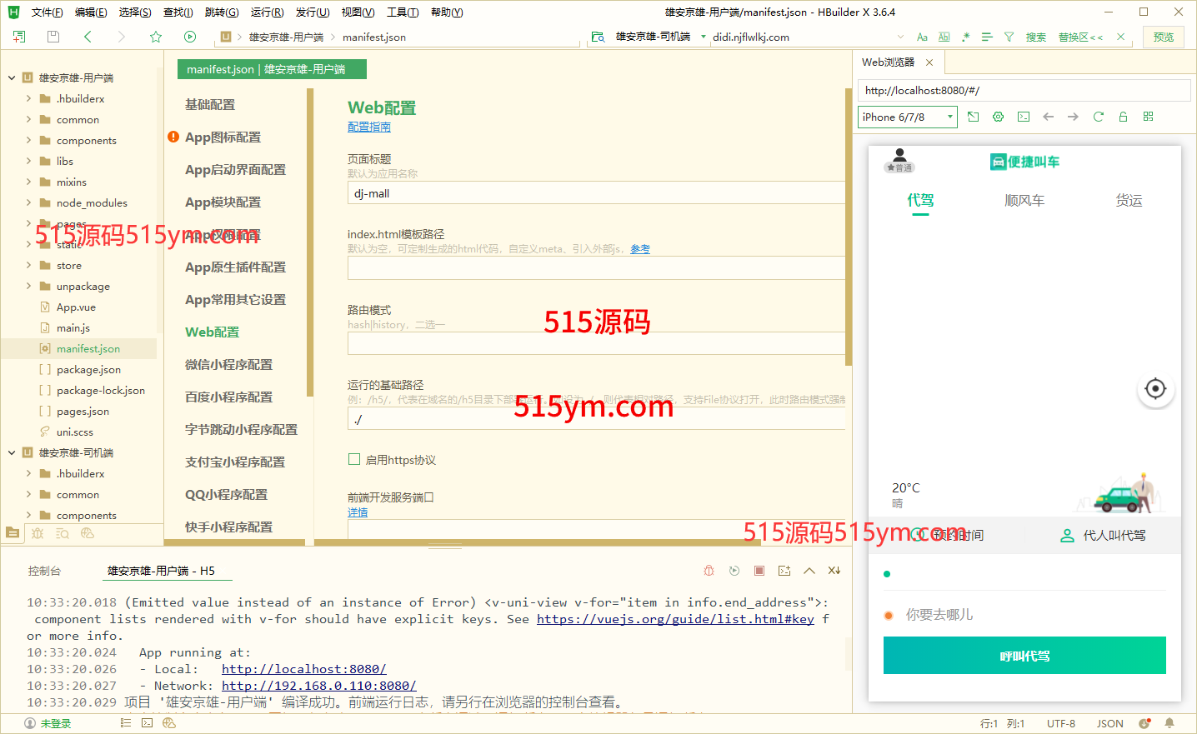Click the locate-position target icon on map
This screenshot has width=1197, height=734.
1155,388
